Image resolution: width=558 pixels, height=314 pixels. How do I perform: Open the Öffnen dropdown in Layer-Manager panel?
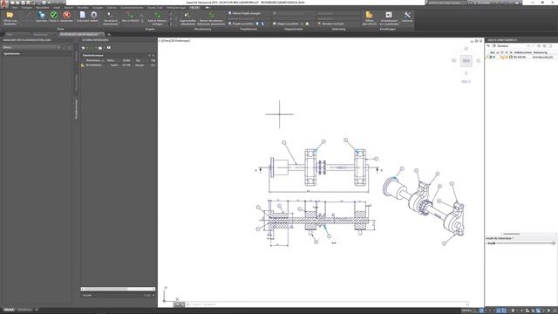(x=31, y=47)
